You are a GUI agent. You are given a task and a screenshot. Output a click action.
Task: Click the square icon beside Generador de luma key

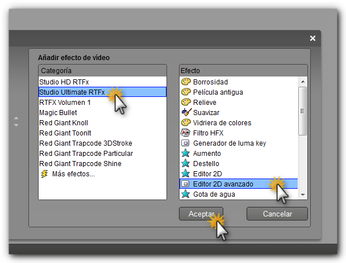click(x=185, y=143)
